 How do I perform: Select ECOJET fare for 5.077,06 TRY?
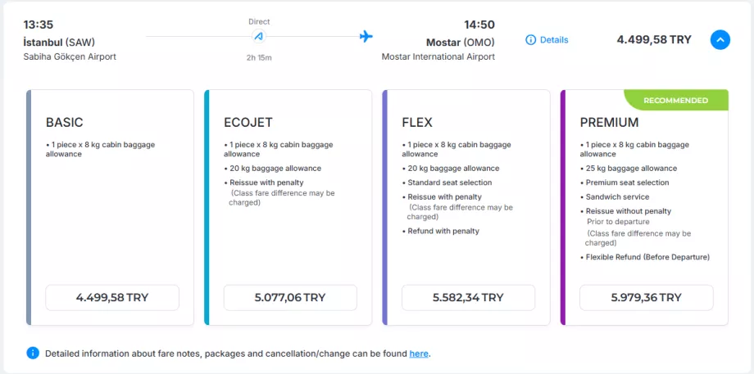coord(290,297)
